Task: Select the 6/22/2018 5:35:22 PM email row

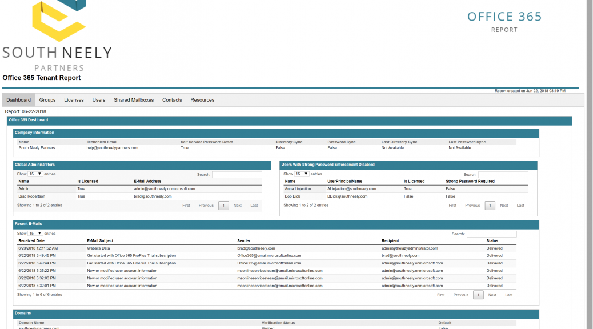Action: point(267,271)
